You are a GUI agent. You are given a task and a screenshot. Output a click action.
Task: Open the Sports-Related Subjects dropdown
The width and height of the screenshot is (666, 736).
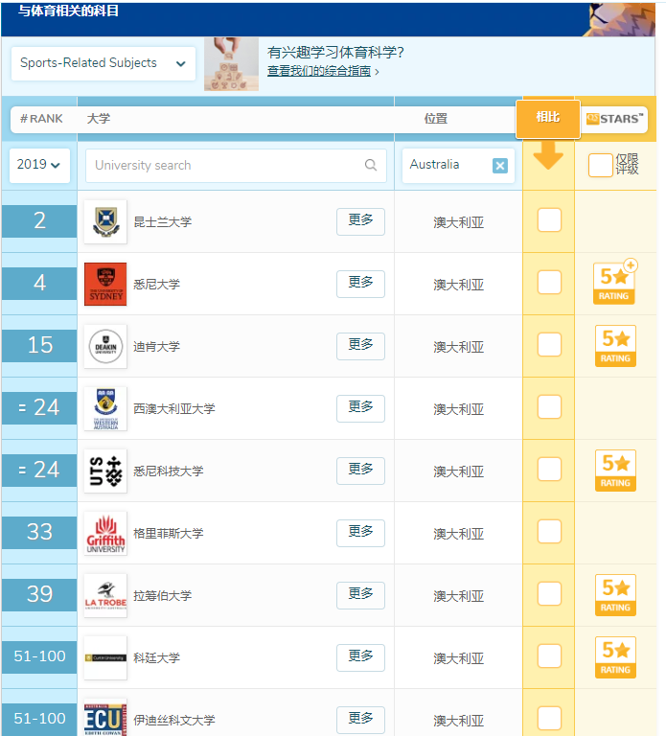(103, 63)
